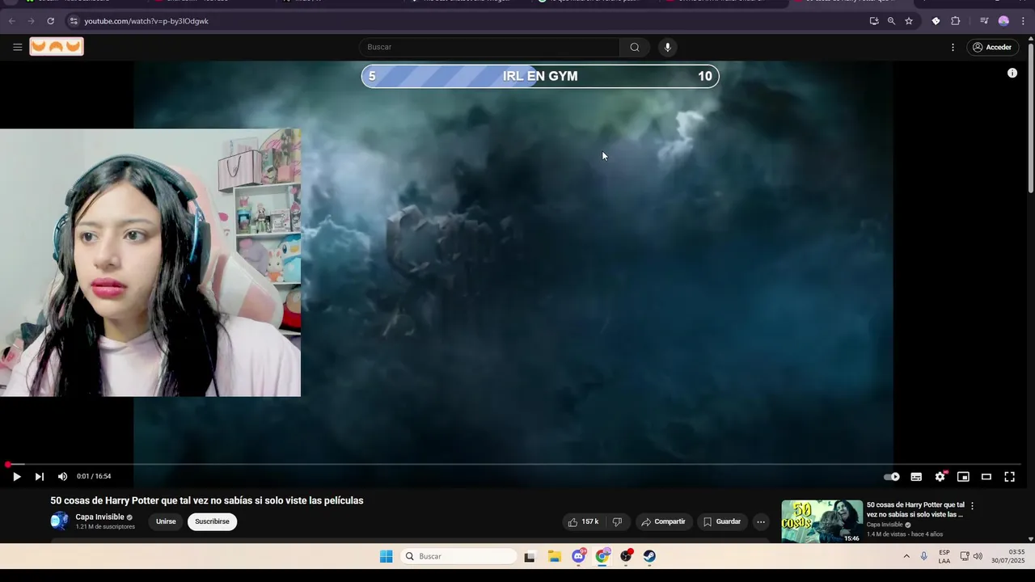Viewport: 1035px width, 582px height.
Task: Open the Chrome profile avatar
Action: 1003,21
